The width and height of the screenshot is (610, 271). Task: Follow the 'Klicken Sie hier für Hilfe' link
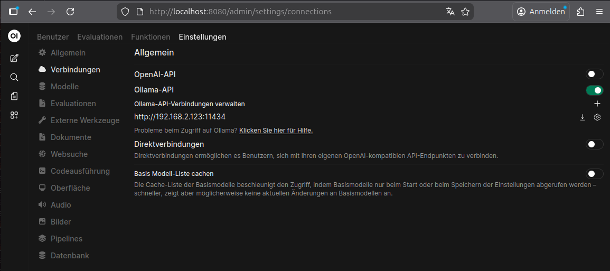(276, 130)
